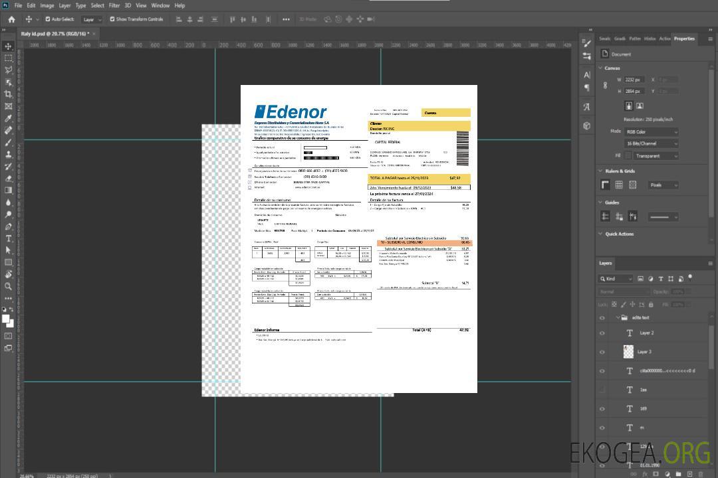The width and height of the screenshot is (718, 478).
Task: Open the Window menu
Action: coord(160,5)
